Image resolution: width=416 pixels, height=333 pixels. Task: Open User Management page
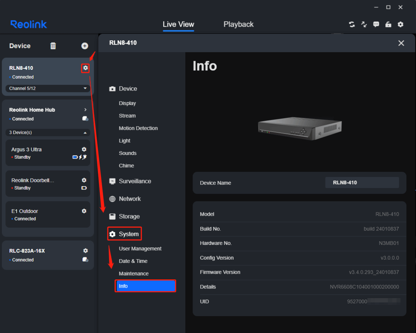tap(140, 248)
